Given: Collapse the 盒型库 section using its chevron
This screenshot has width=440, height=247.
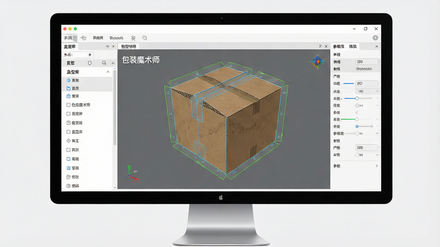Looking at the screenshot, I should click(x=108, y=72).
